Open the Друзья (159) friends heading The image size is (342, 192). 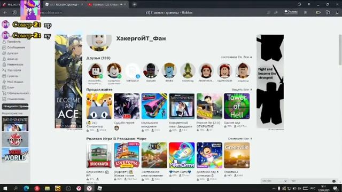point(98,58)
